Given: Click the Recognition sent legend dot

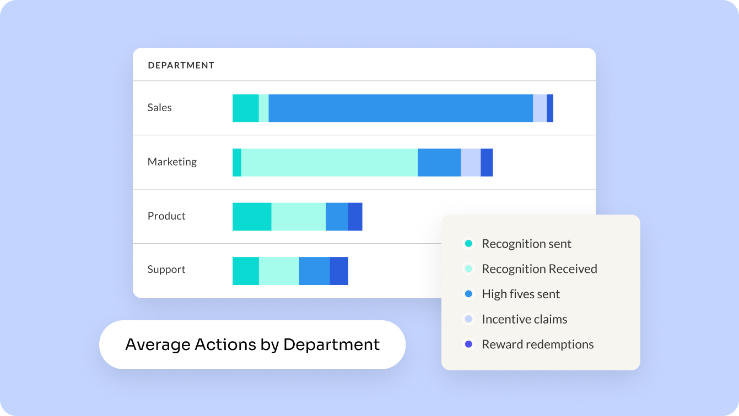Looking at the screenshot, I should (x=468, y=244).
